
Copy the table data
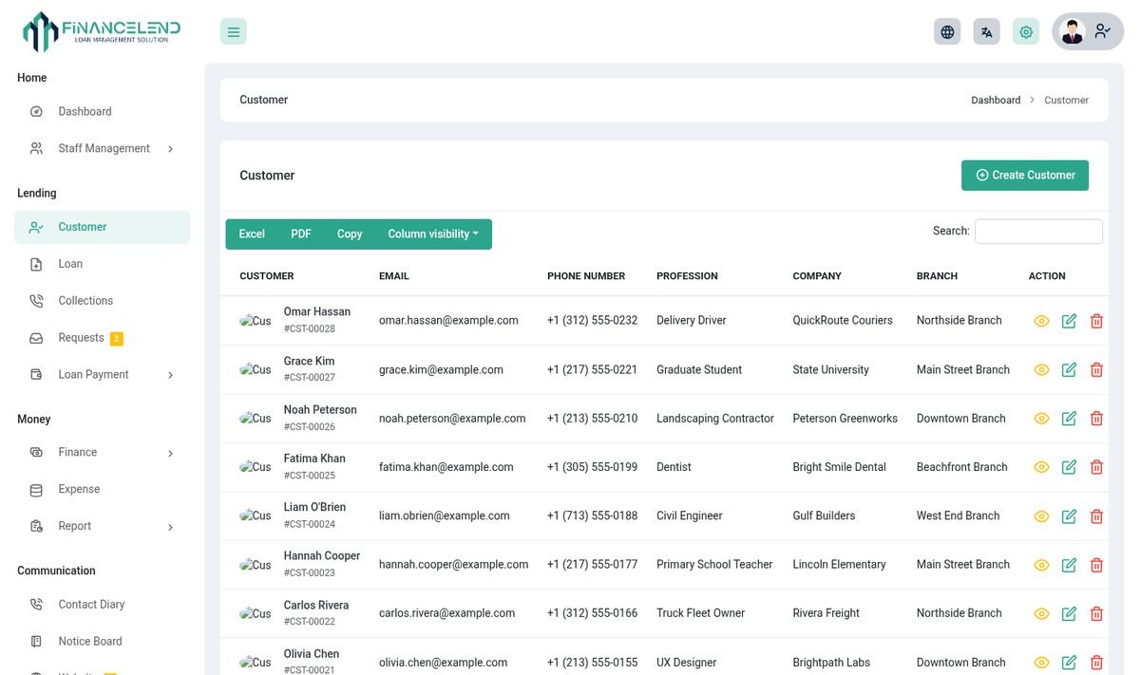click(350, 234)
